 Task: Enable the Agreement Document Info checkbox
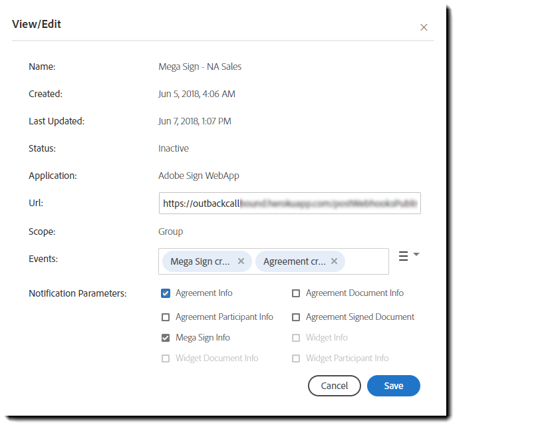296,293
